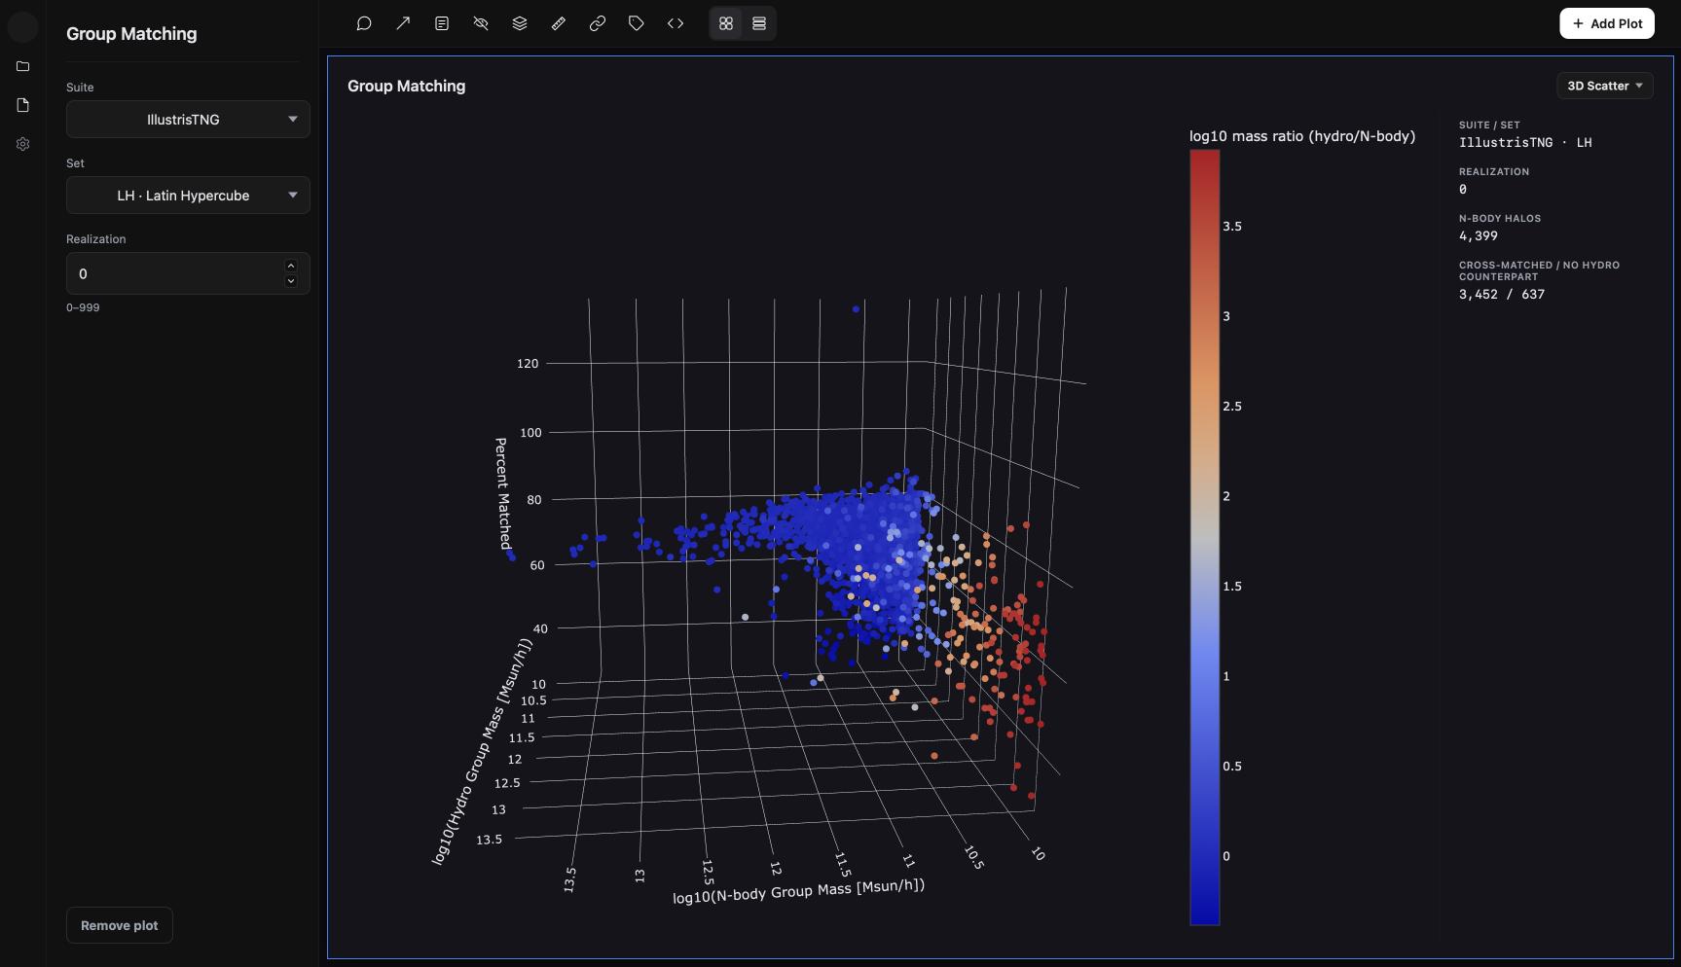Open the comment bubble tool
This screenshot has height=967, width=1681.
[364, 23]
